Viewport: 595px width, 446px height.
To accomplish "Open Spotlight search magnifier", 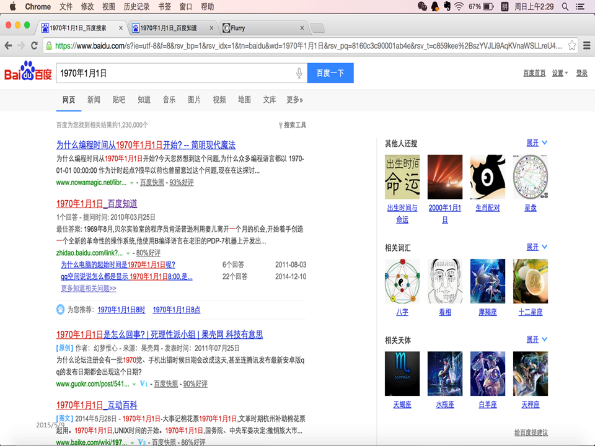I will (x=565, y=6).
